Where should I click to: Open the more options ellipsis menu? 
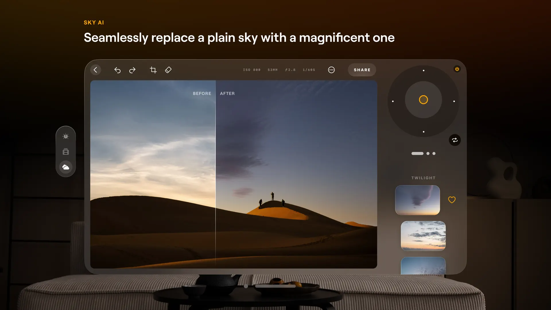click(331, 70)
